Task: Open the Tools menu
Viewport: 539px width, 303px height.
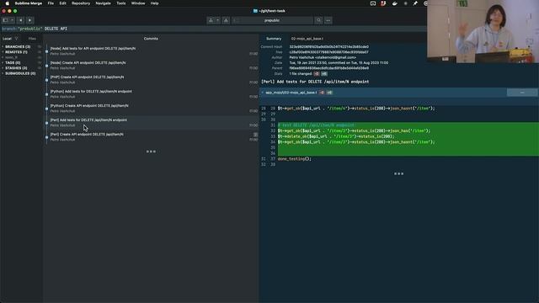Action: [121, 3]
